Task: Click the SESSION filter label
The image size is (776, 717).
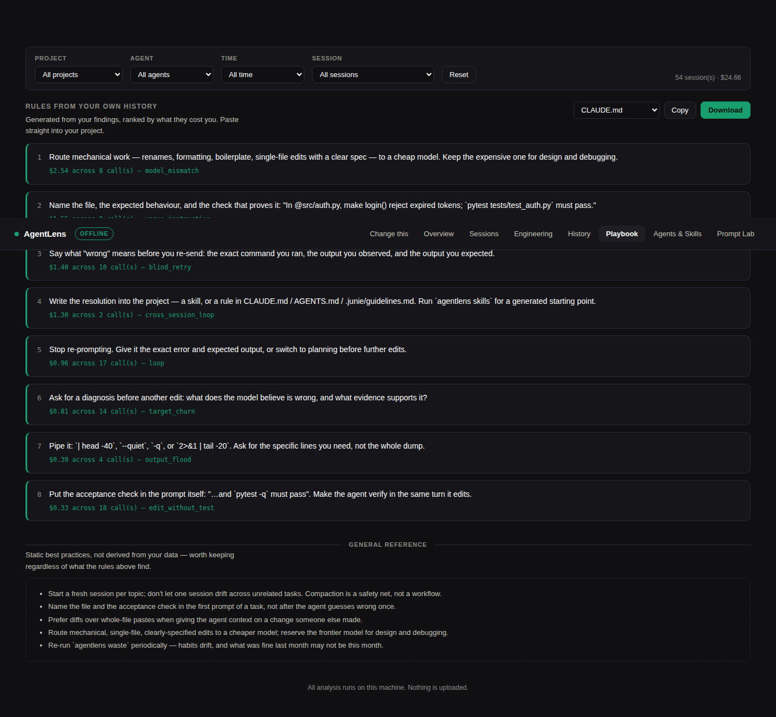Action: 327,58
